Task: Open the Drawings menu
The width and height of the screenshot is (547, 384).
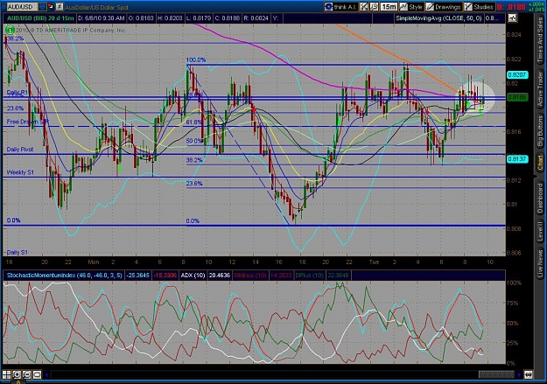Action: (444, 7)
